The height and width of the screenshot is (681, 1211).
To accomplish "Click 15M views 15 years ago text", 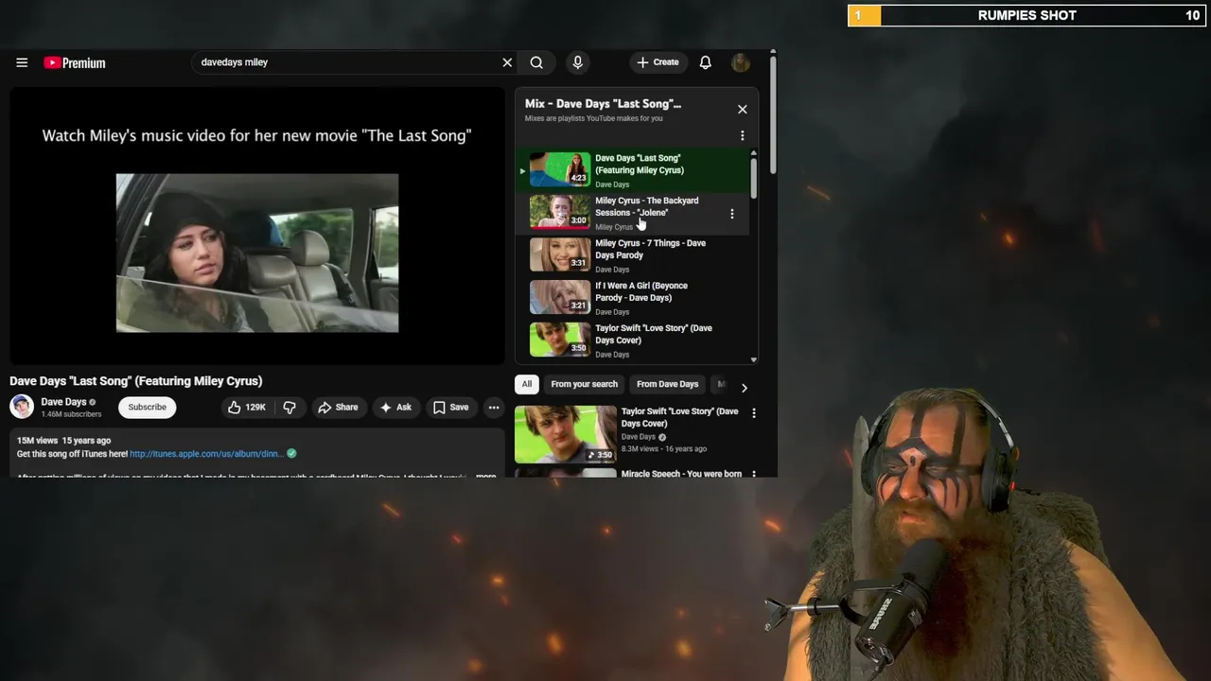I will coord(63,441).
